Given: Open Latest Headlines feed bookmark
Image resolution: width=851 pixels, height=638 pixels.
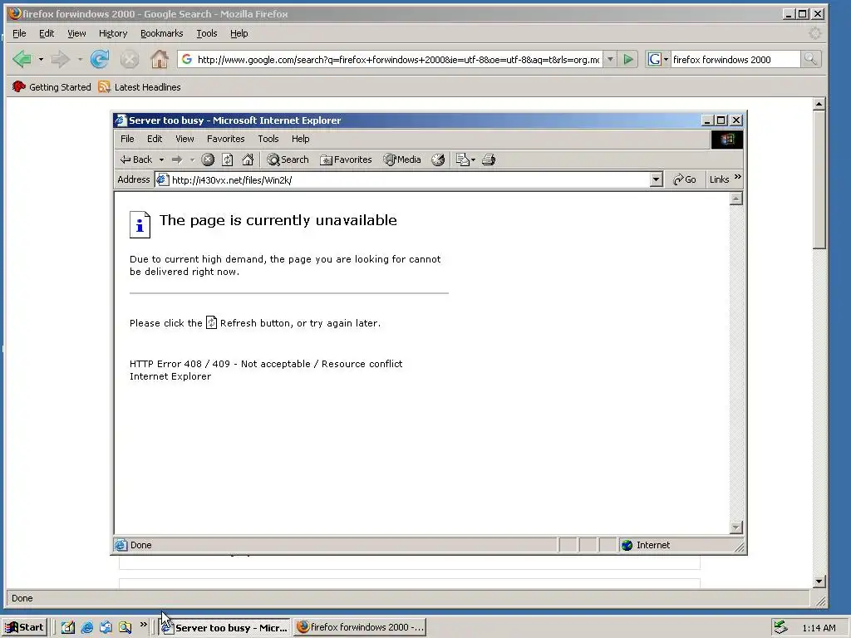Looking at the screenshot, I should [140, 86].
